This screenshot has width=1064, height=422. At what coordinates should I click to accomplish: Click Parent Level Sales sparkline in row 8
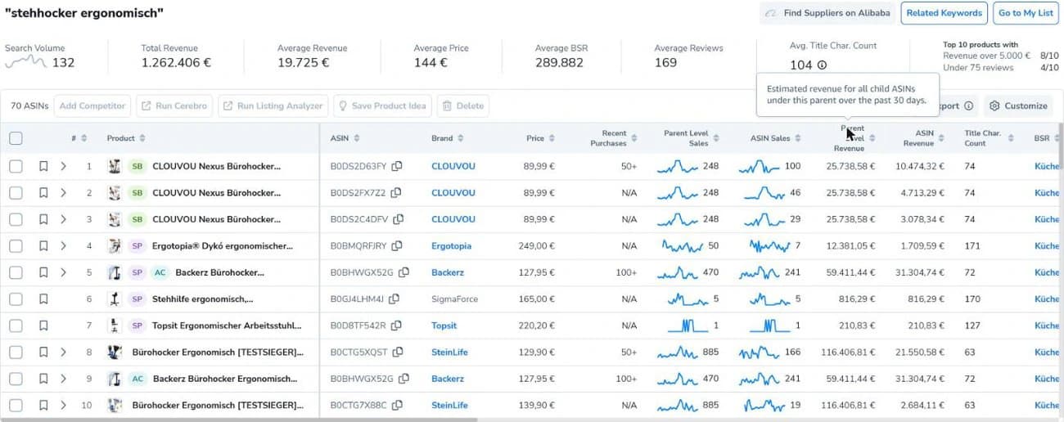coord(678,352)
